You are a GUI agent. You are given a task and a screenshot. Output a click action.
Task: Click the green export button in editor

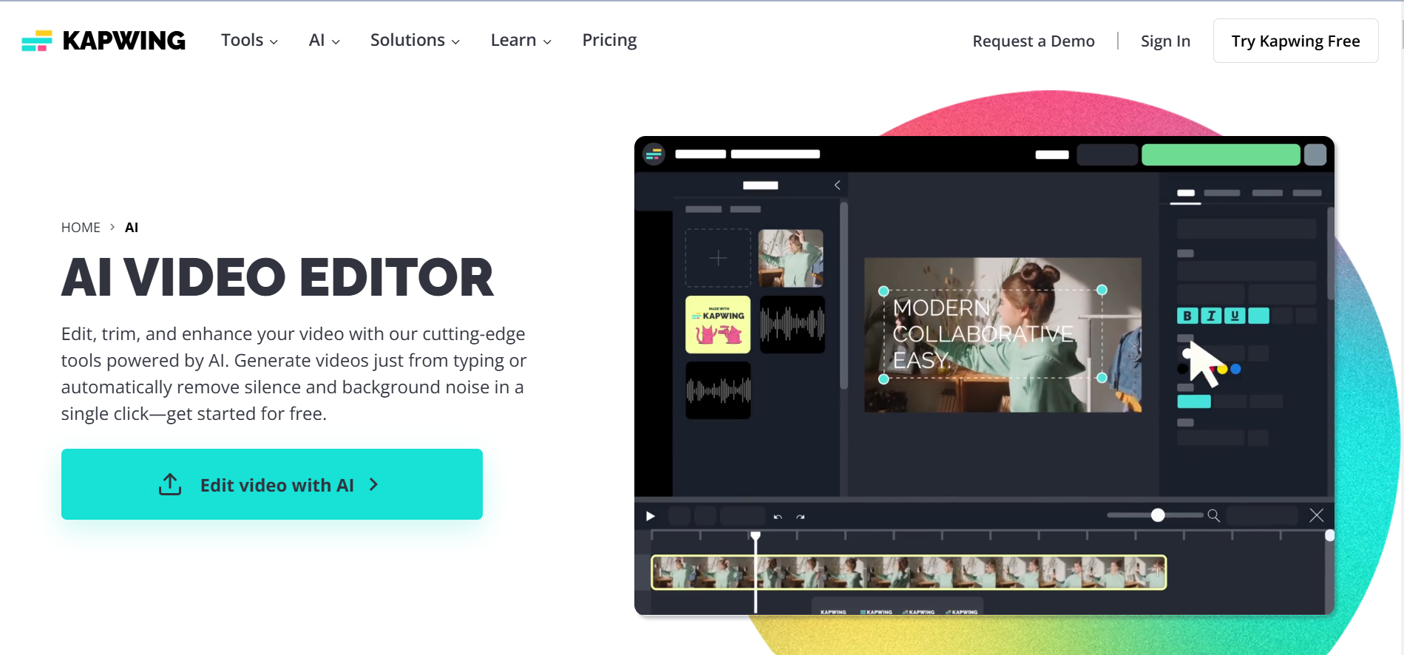tap(1221, 155)
